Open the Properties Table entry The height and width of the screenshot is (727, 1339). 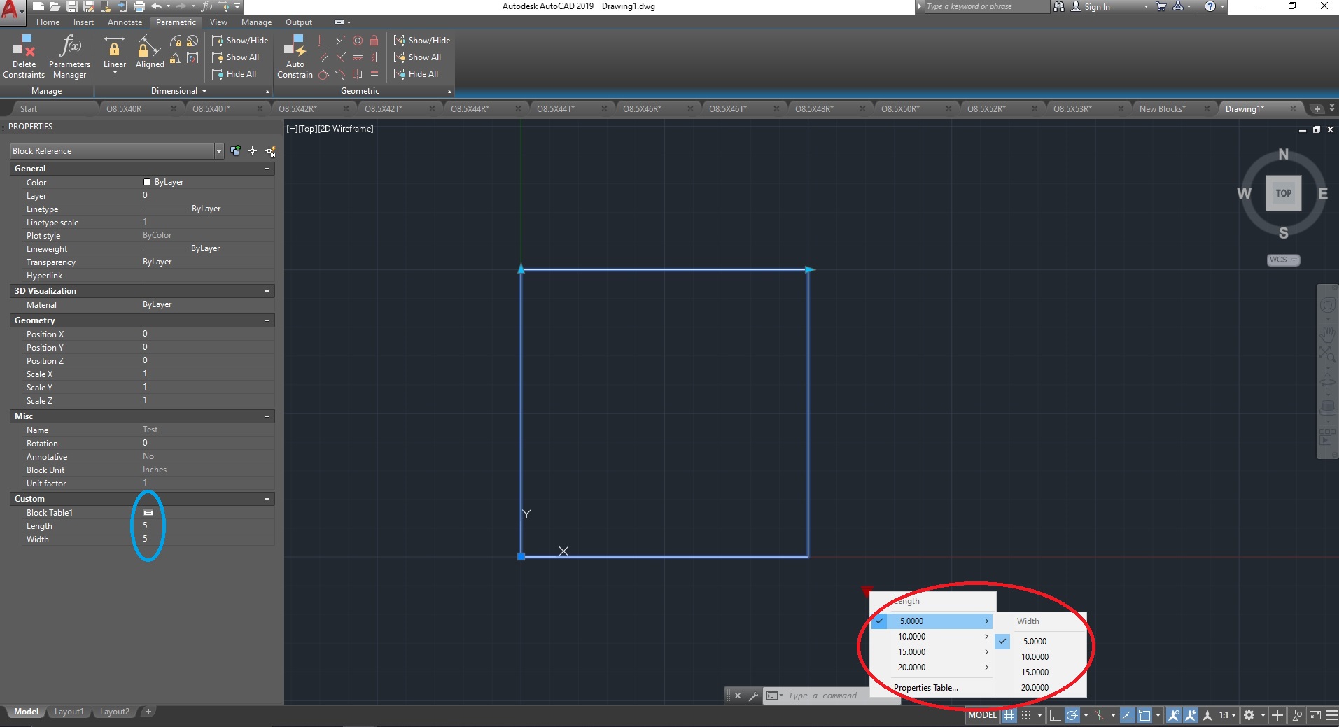(926, 687)
